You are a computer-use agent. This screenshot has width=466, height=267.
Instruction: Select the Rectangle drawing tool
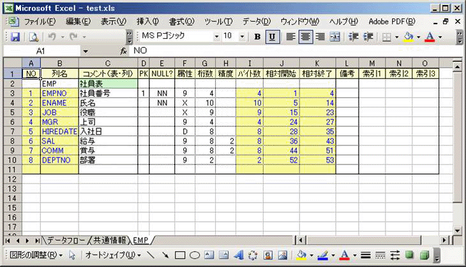(x=180, y=256)
